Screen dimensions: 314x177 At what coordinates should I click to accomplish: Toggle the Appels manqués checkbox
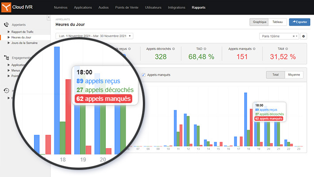[144, 75]
